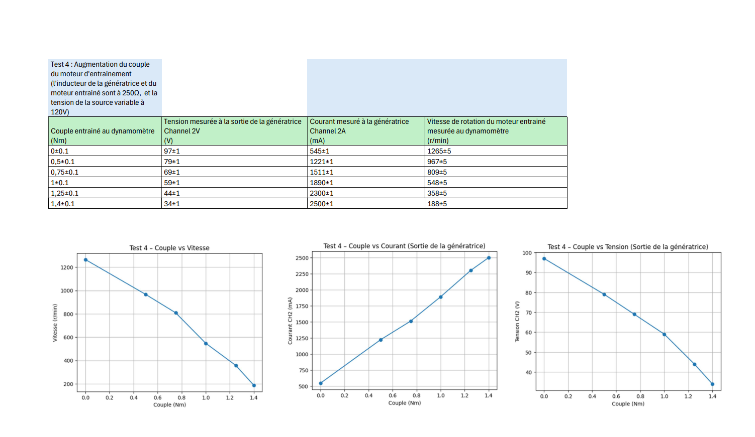
Task: Click the 'Tension CH2 (V)' axis label
Action: pyautogui.click(x=517, y=322)
